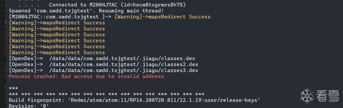Click the first mapsRedirect Success warning
The width and height of the screenshot is (343, 108).
coord(162,17)
